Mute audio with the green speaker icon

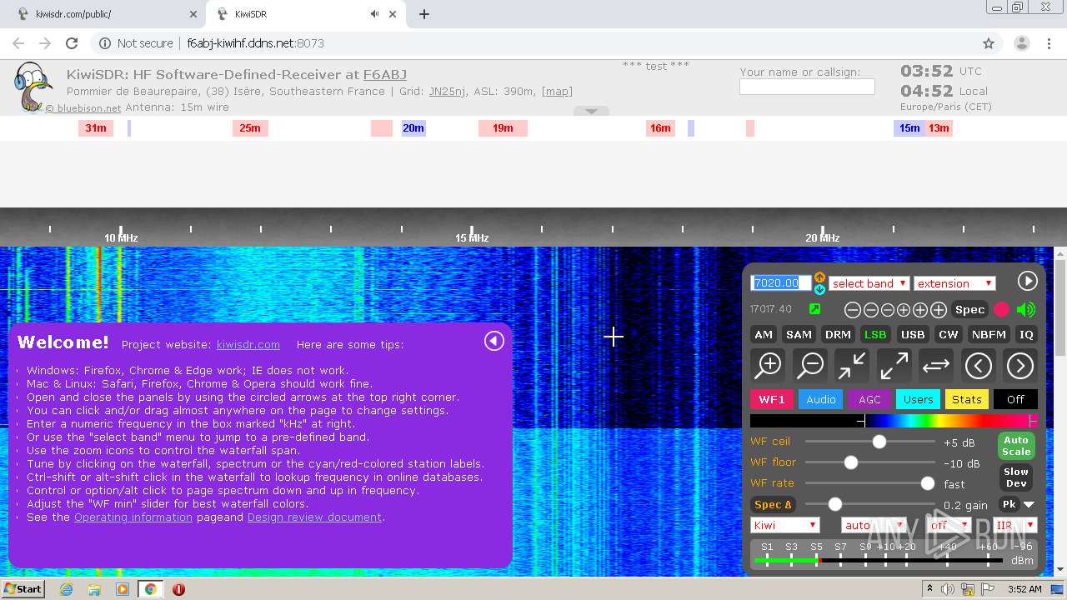[x=1026, y=309]
